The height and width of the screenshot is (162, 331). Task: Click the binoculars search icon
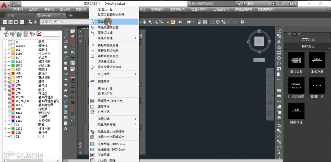click(x=238, y=4)
